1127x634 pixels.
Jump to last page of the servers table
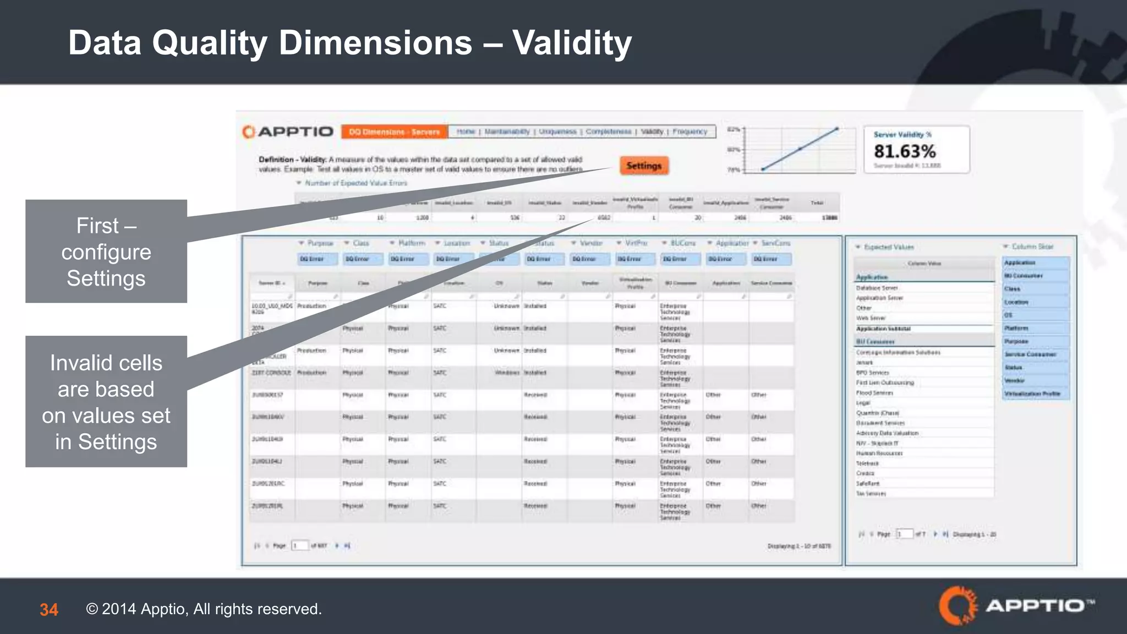[x=347, y=546]
